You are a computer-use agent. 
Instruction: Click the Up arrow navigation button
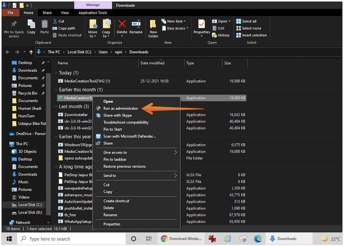pyautogui.click(x=31, y=52)
